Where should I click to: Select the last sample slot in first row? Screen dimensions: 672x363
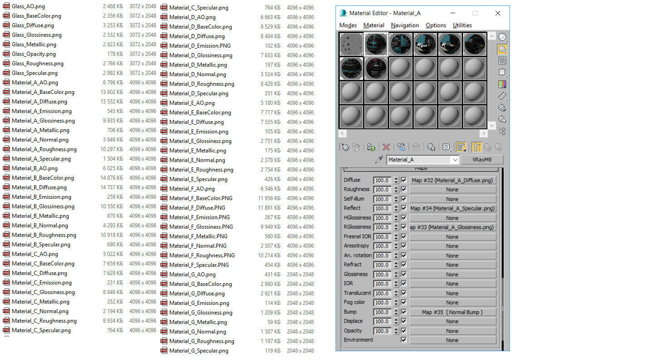(475, 44)
